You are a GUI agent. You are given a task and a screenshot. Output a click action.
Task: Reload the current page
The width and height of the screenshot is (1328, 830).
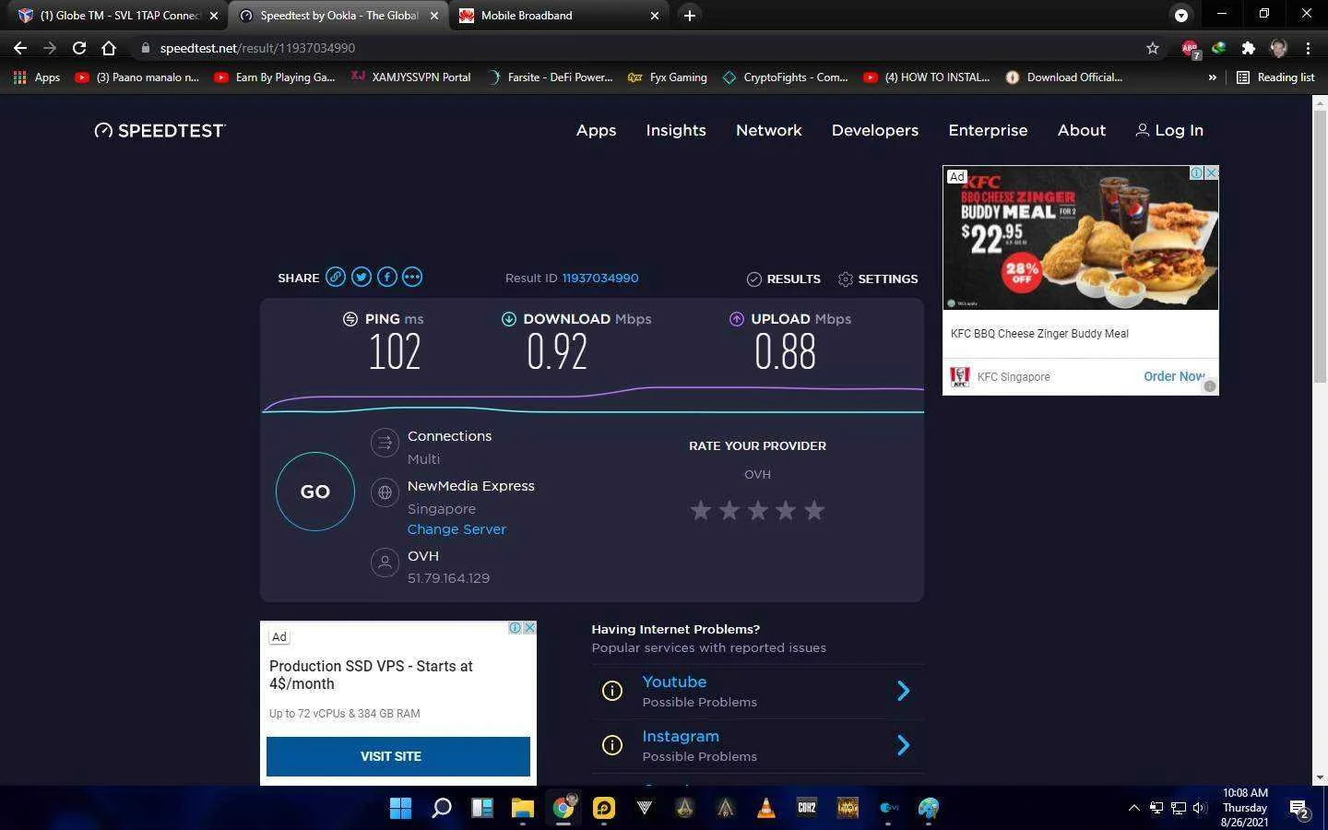(79, 48)
